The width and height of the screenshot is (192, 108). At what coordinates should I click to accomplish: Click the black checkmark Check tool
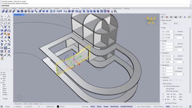pyautogui.click(x=5, y=55)
